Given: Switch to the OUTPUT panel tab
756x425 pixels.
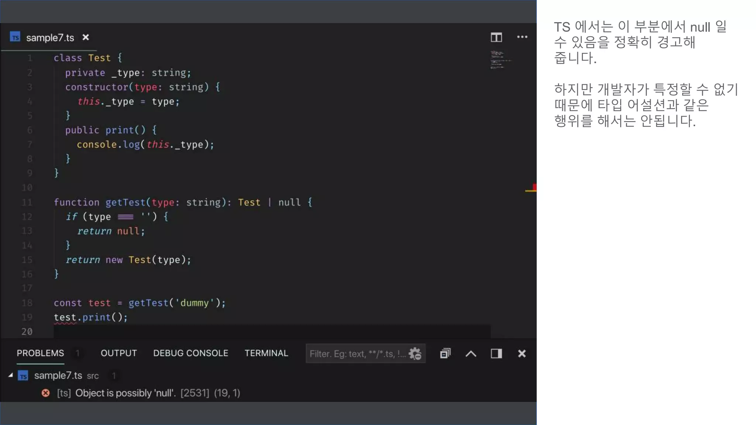Looking at the screenshot, I should pyautogui.click(x=118, y=353).
